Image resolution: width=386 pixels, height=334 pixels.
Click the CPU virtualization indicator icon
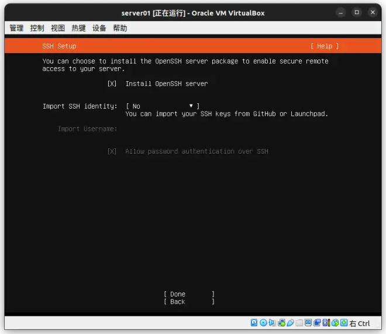[326, 323]
